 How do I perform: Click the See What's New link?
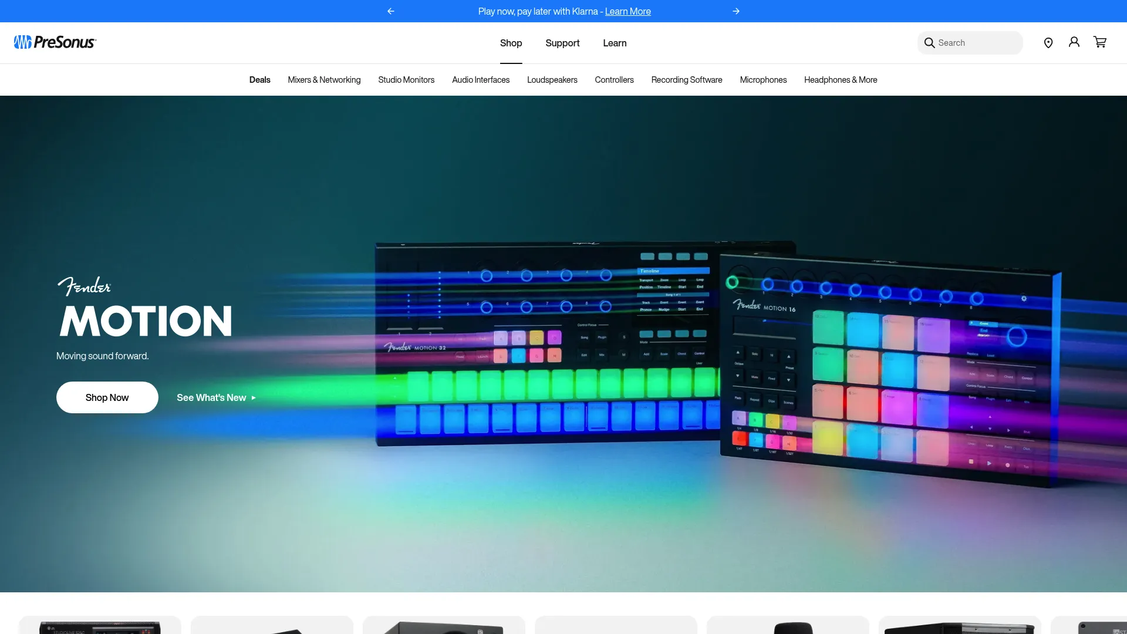coord(217,397)
